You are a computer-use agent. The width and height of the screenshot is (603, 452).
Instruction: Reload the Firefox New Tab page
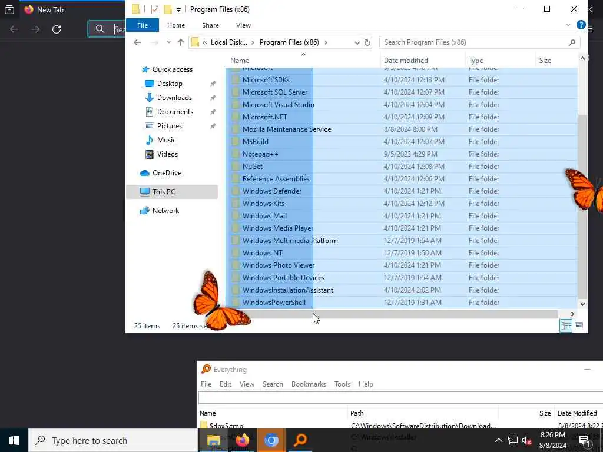point(57,29)
